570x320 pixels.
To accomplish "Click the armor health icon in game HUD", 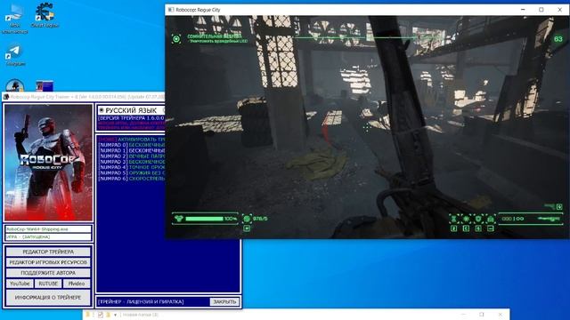I will coord(179,219).
